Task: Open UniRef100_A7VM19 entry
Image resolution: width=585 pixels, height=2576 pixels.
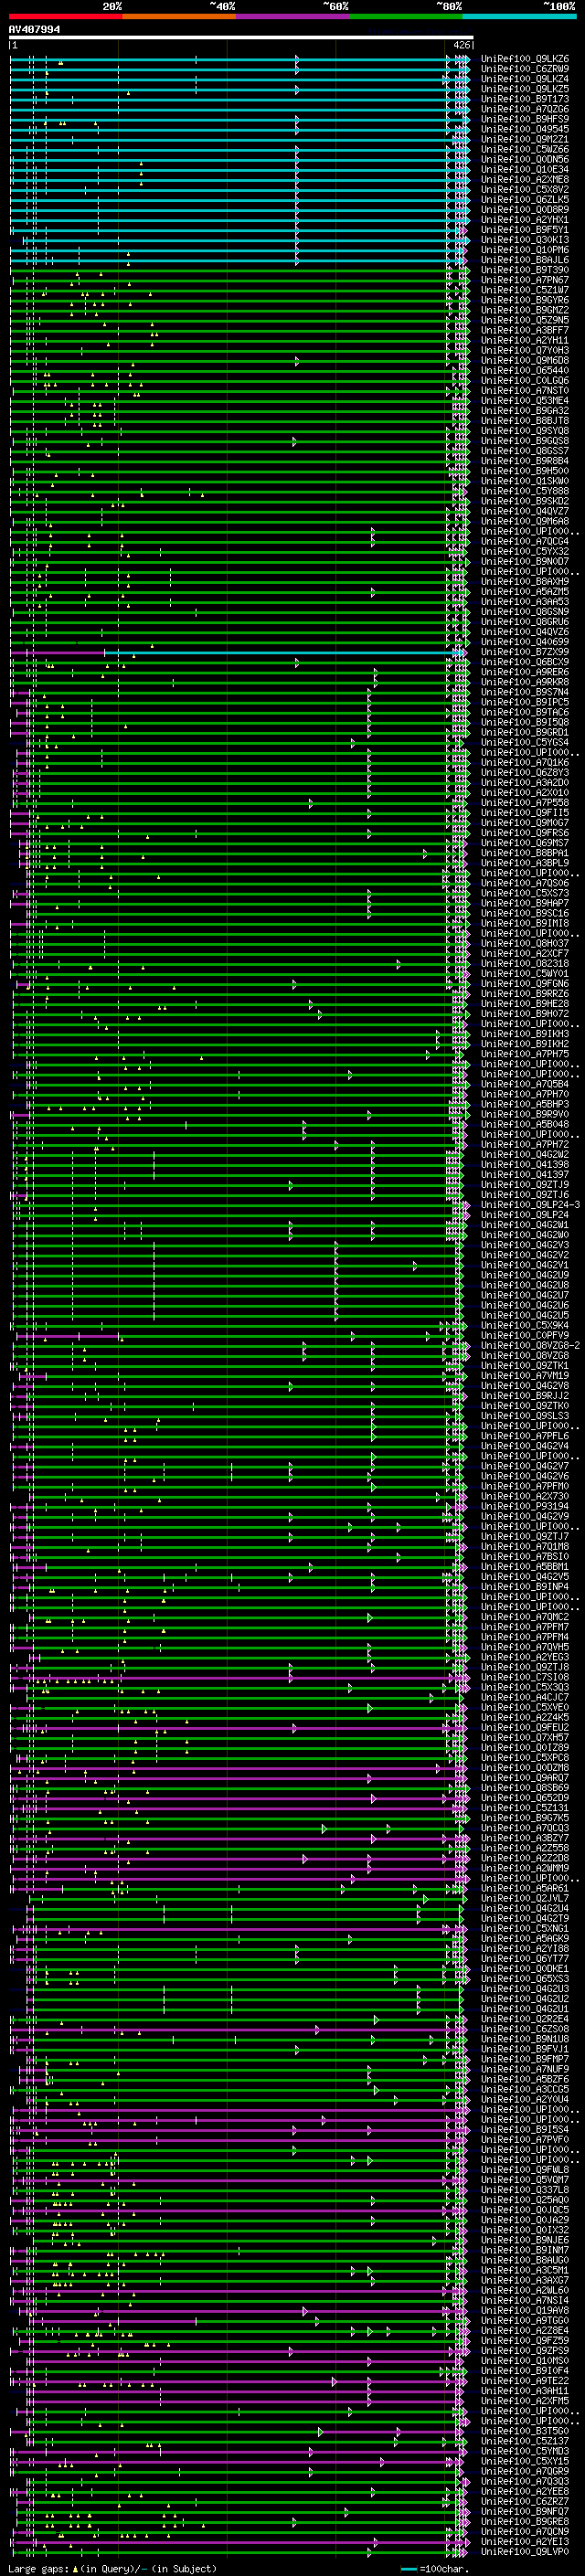Action: 525,1375
